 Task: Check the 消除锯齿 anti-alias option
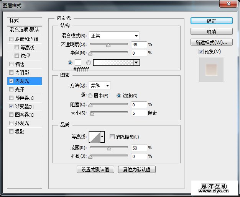(112, 137)
